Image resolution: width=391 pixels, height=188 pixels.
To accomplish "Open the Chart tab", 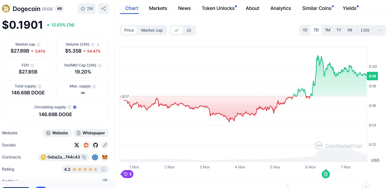I will [x=132, y=8].
